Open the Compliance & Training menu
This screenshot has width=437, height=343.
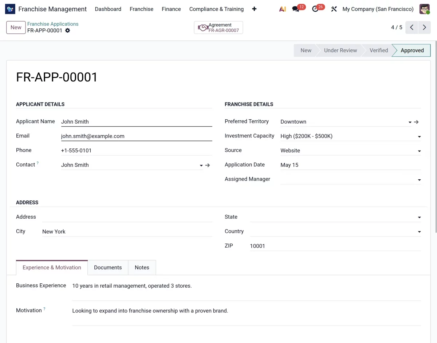tap(216, 9)
